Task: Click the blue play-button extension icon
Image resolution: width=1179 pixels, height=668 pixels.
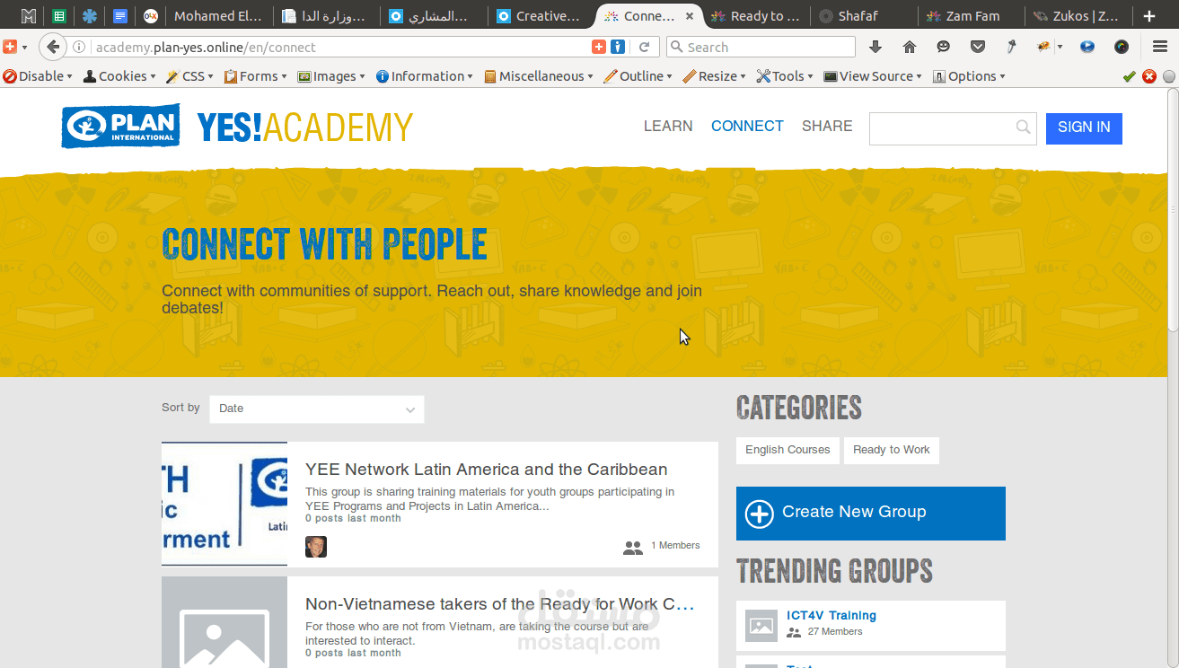Action: pyautogui.click(x=1087, y=47)
